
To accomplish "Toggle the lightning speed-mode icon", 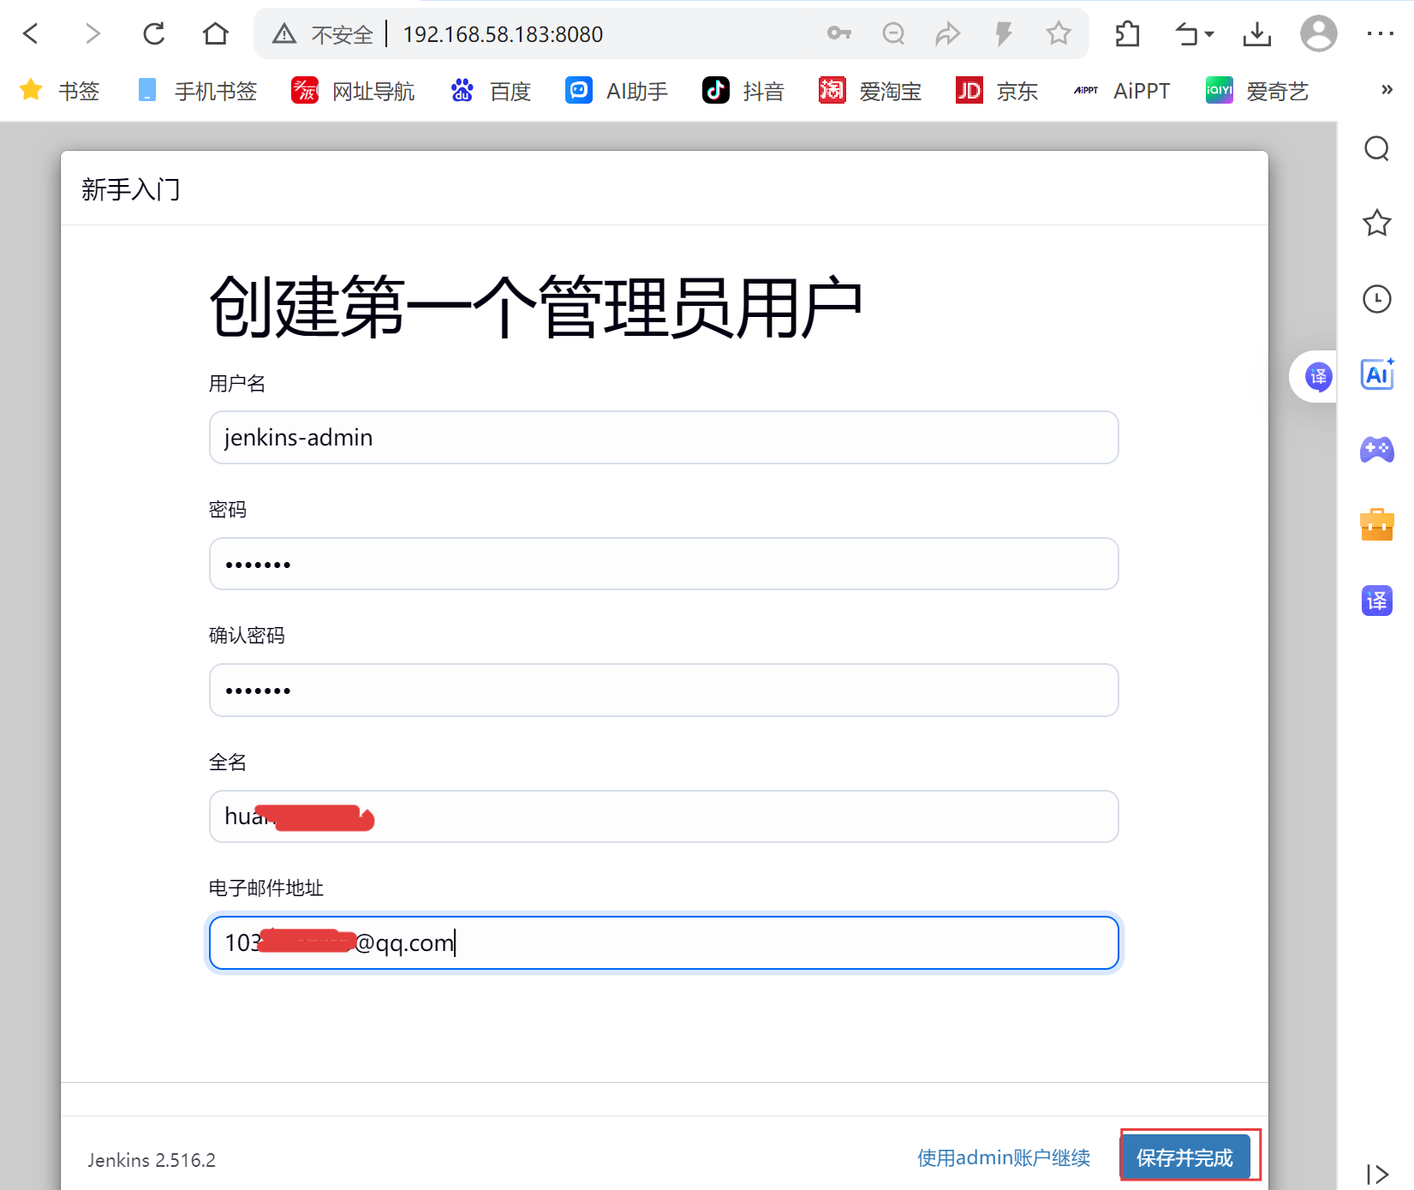I will tap(1004, 33).
